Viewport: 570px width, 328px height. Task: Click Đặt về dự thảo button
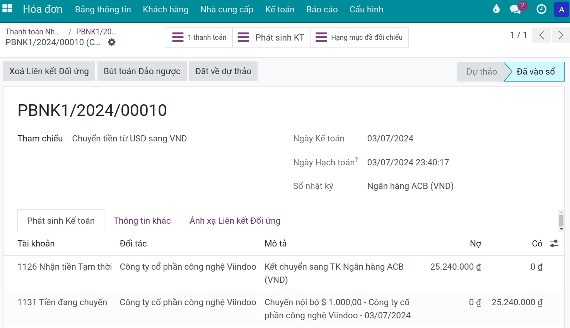(223, 71)
